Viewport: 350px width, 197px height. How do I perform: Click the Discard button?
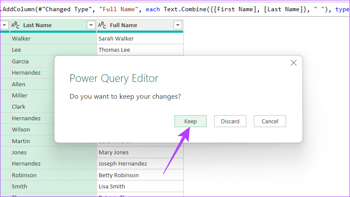(230, 121)
